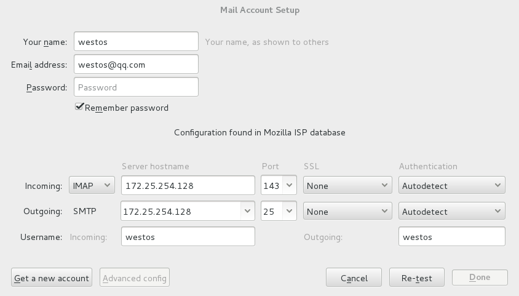Viewport: 519px width, 296px height.
Task: Click the 'Mail Account Setup' title text
Action: [260, 10]
